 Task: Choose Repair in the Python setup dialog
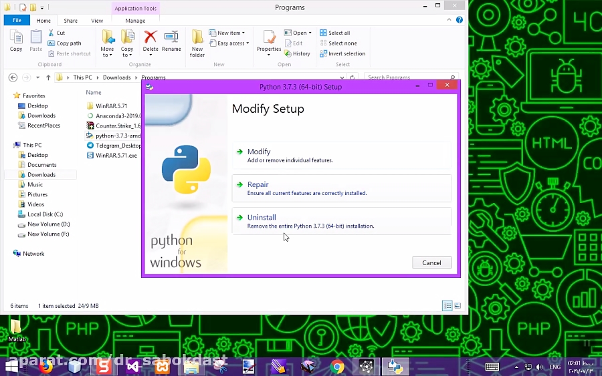342,188
